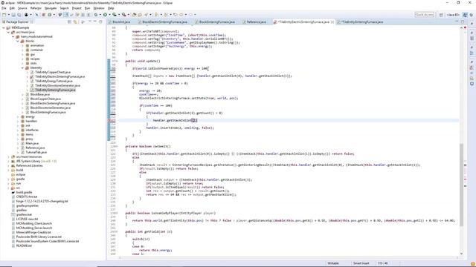Image resolution: width=476 pixels, height=267 pixels.
Task: Click the Smart Insert status bar entry
Action: (361, 263)
